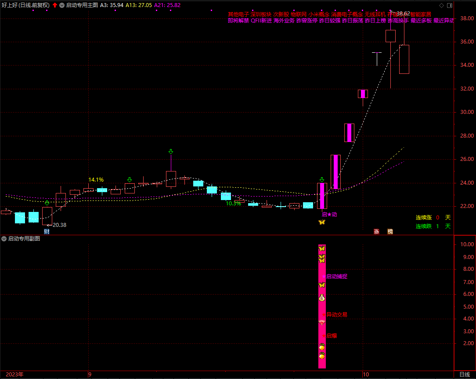The width and height of the screenshot is (476, 379).
Task: Click the 海外业务 status tag
Action: (284, 21)
